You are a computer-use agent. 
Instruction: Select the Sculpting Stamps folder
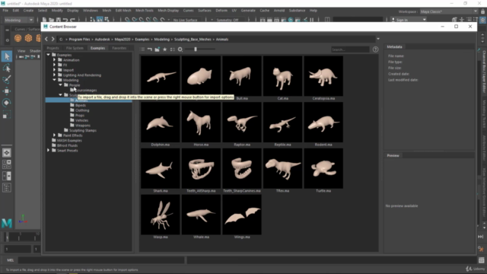(x=83, y=130)
